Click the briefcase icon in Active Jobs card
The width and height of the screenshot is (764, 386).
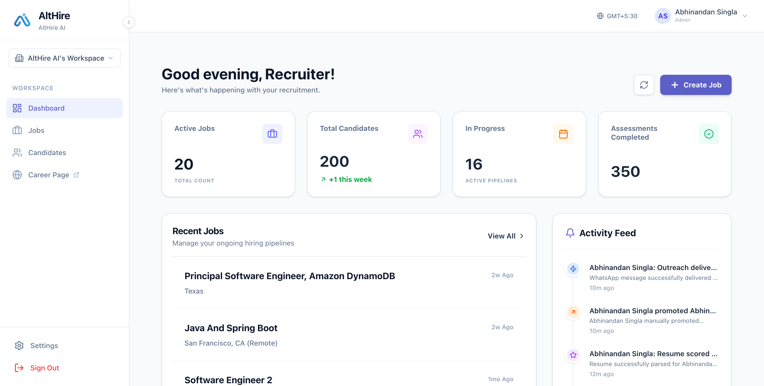[272, 134]
